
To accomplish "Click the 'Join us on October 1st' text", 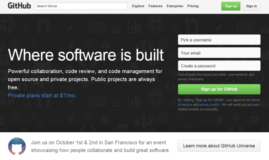I will coord(100,146).
